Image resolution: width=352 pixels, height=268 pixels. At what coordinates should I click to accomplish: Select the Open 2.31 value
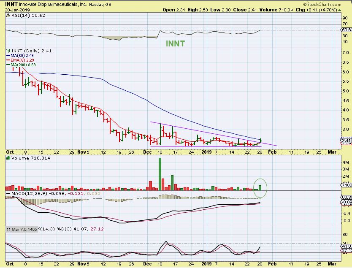coord(174,10)
